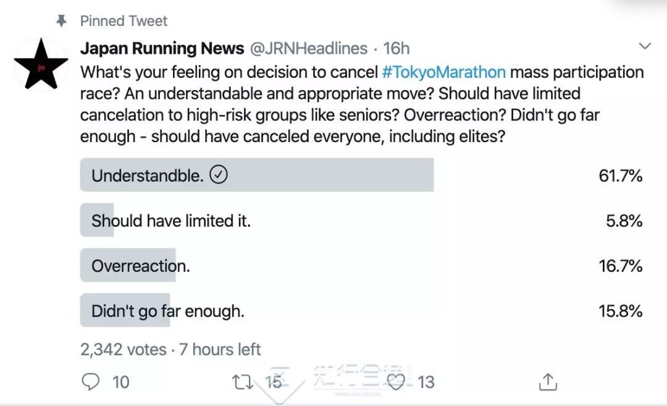This screenshot has height=406, width=667.
Task: Click the 61.7% result percentage
Action: click(x=620, y=176)
